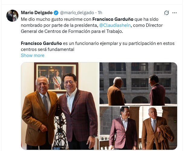Open the three-dot more options menu
The width and height of the screenshot is (185, 151).
(174, 13)
